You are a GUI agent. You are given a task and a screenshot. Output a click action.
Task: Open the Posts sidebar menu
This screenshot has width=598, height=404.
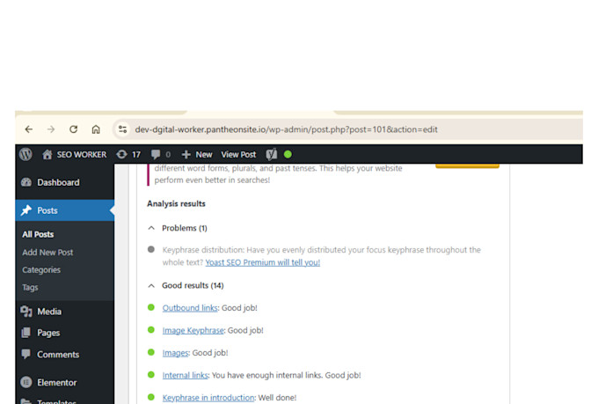pos(65,210)
